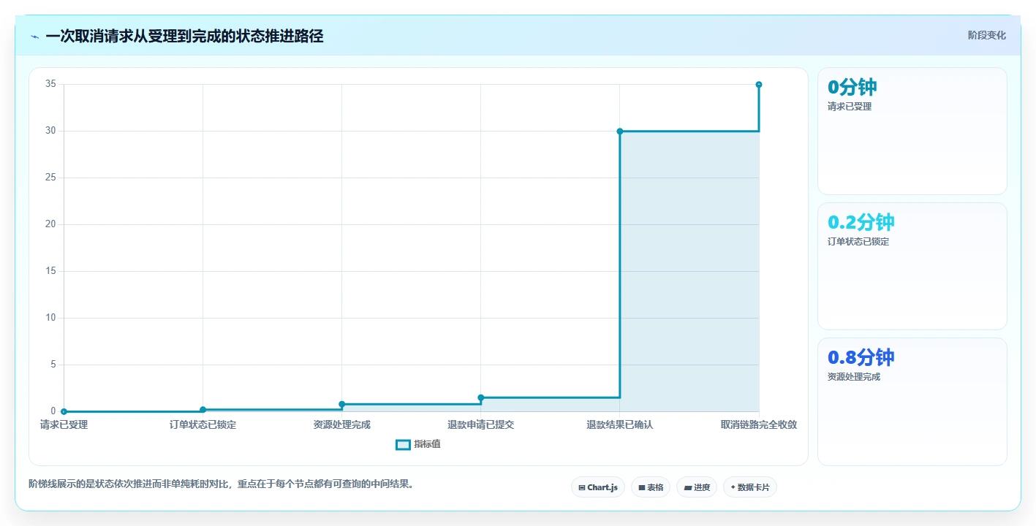This screenshot has height=526, width=1036.
Task: Click data point at 请求已受理
Action: coord(64,411)
